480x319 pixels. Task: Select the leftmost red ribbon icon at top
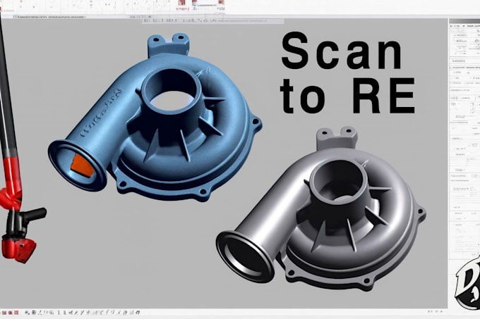pos(182,3)
